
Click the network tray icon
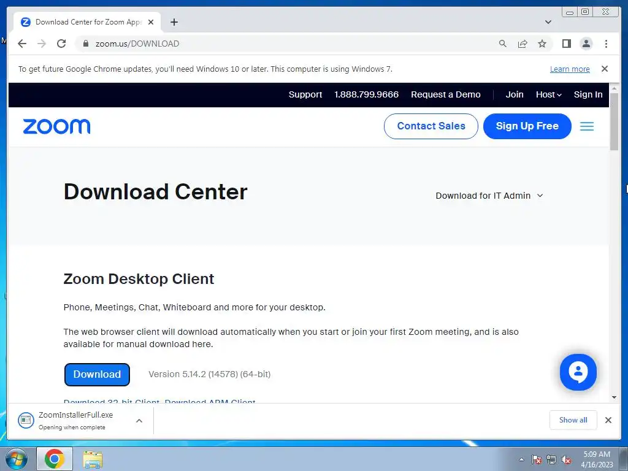coord(551,459)
